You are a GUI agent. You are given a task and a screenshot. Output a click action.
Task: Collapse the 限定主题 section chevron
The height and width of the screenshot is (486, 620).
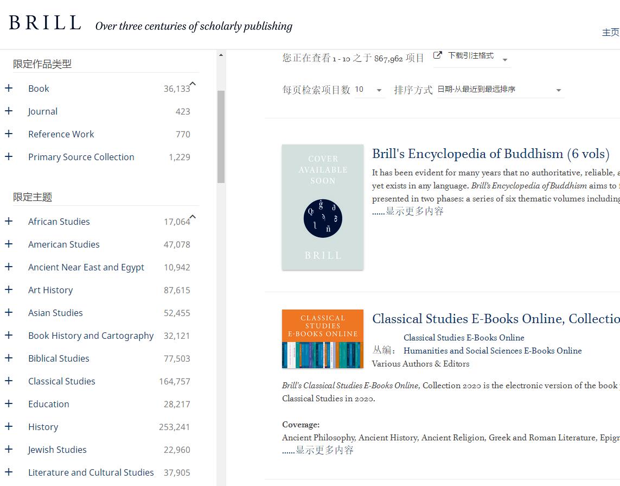pos(193,217)
